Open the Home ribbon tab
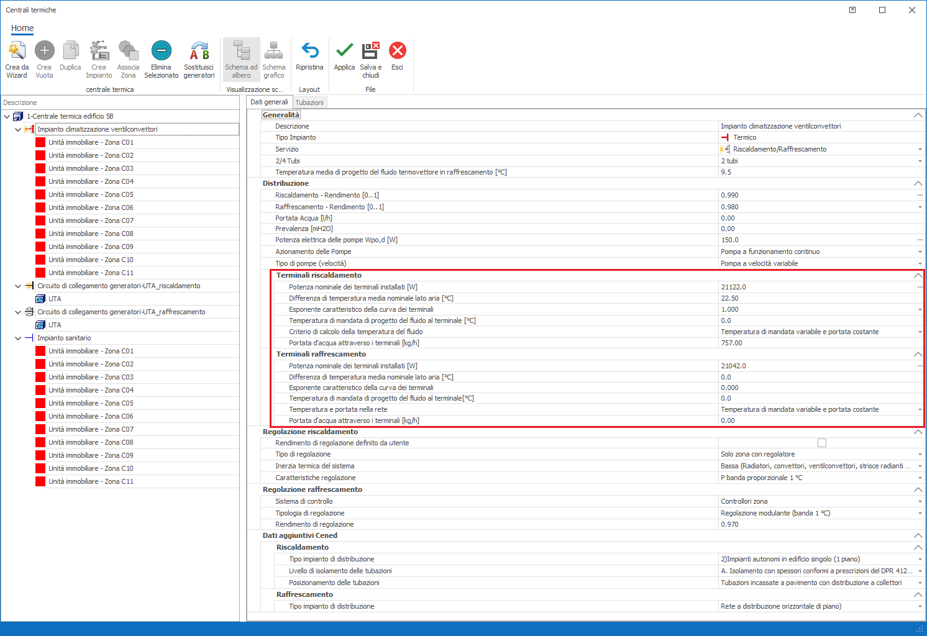 pos(22,28)
